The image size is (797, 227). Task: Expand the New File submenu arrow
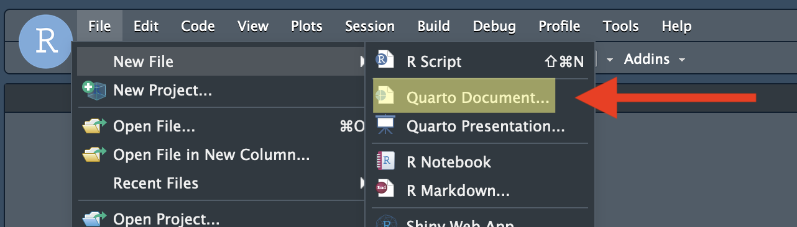(362, 61)
